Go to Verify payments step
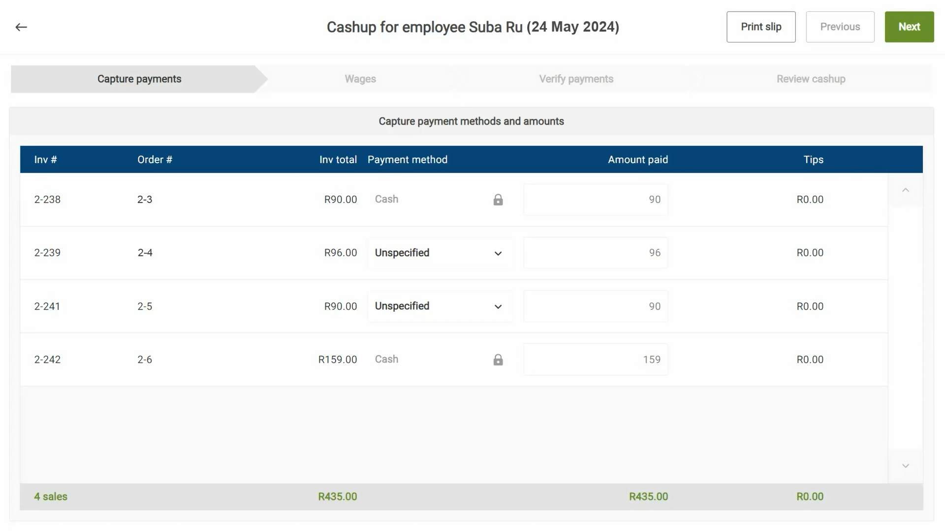 coord(576,79)
